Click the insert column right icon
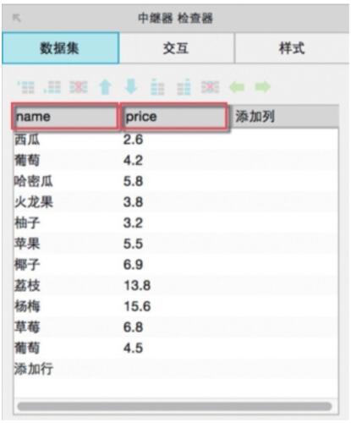Image resolution: width=351 pixels, height=423 pixels. (x=184, y=87)
